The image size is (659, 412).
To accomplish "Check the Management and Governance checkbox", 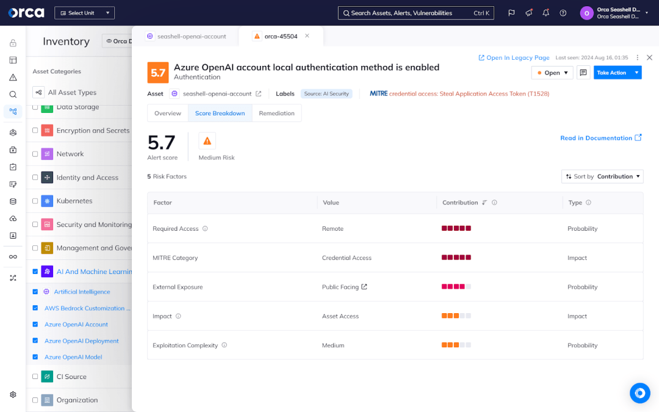I will click(35, 248).
